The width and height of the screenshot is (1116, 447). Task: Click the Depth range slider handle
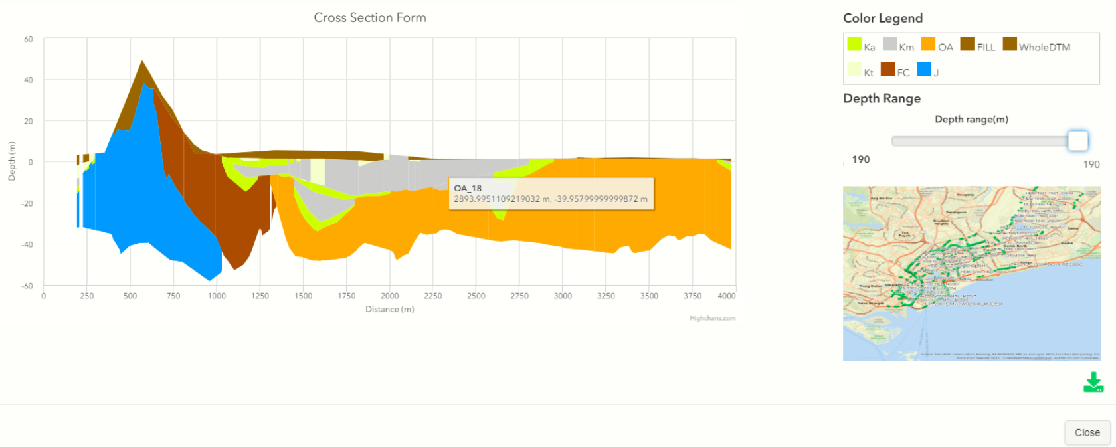1078,141
